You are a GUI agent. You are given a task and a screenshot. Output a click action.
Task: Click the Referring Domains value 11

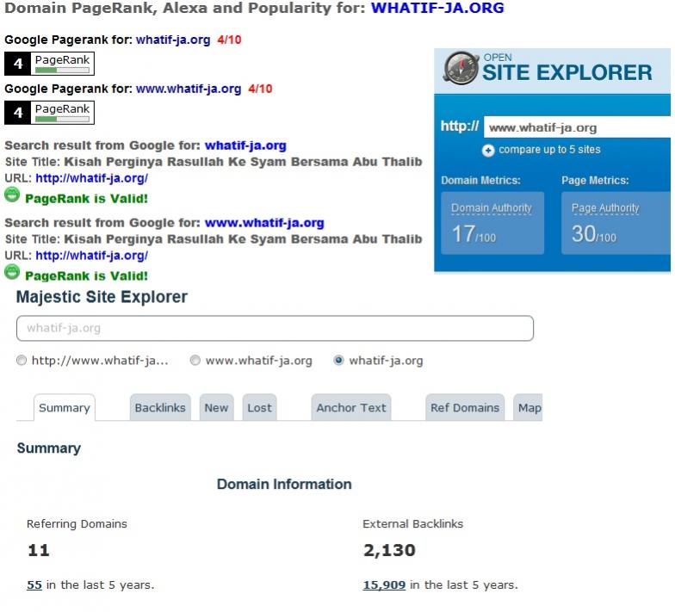[x=39, y=551]
